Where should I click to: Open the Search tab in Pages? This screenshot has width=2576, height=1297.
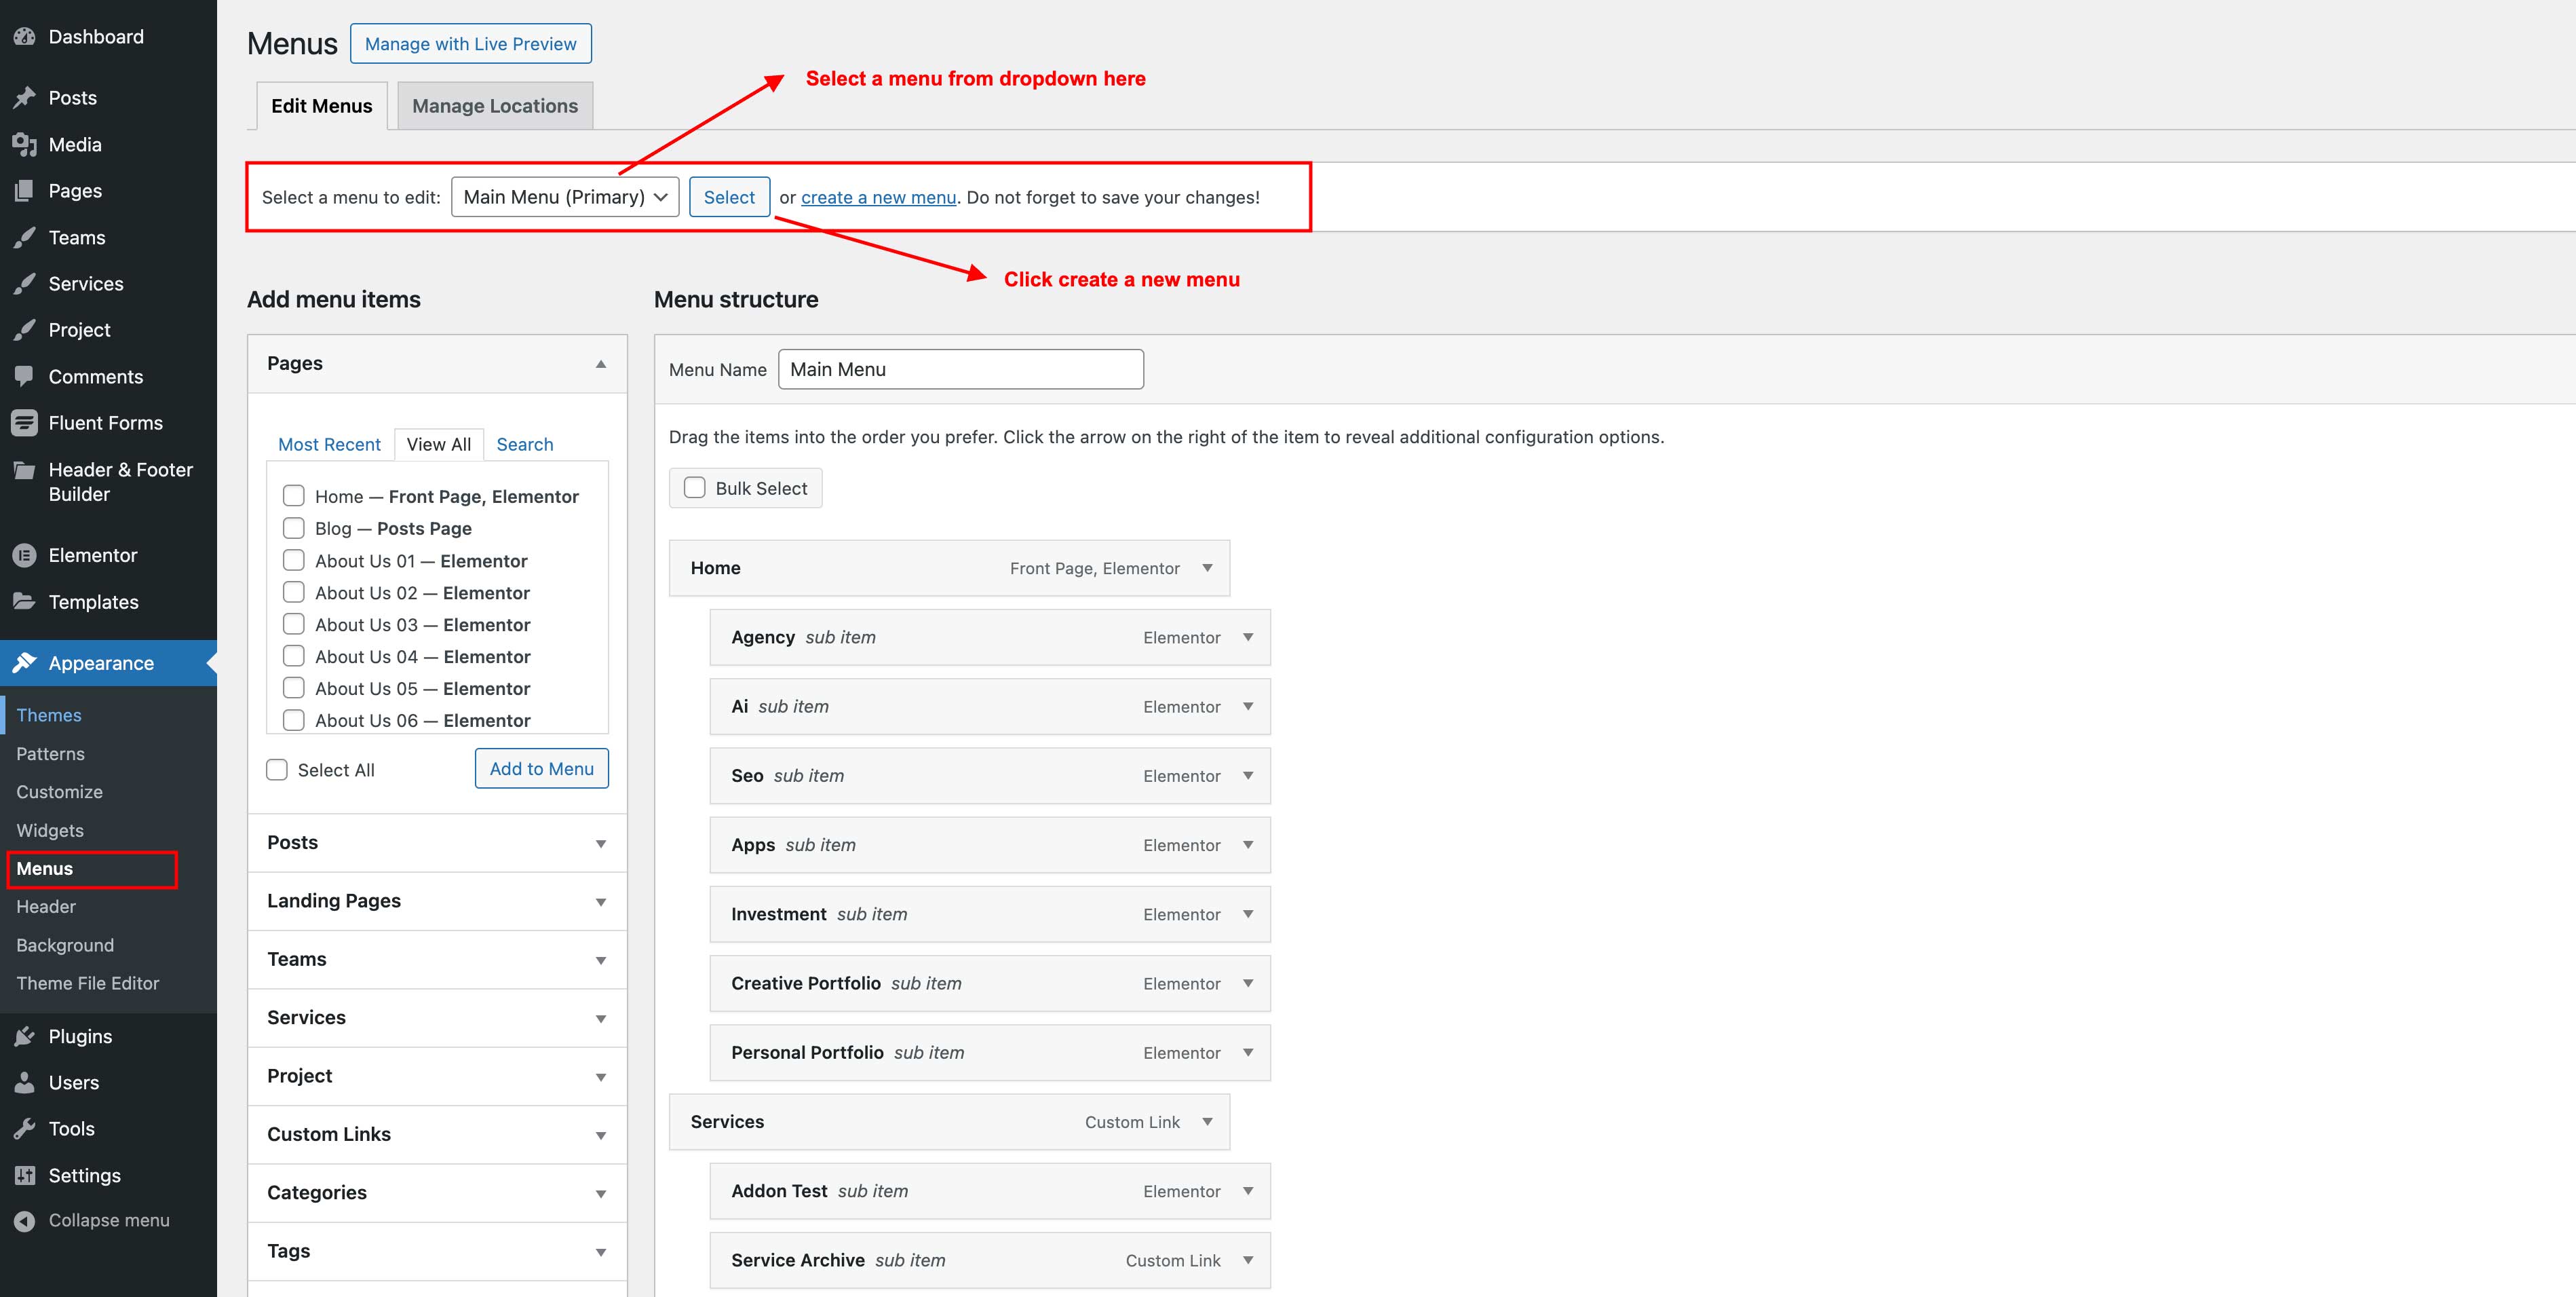click(x=525, y=445)
